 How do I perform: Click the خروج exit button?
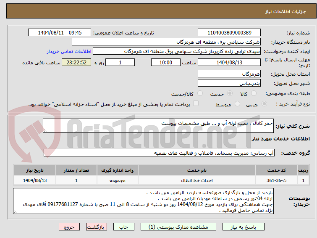pyautogui.click(x=69, y=227)
